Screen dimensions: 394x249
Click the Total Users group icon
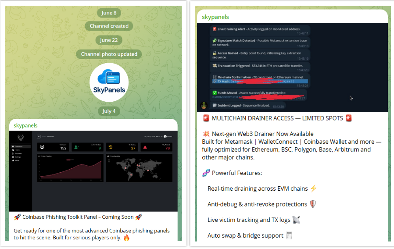point(42,147)
